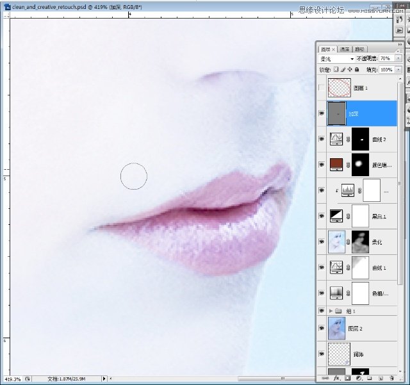
Task: Toggle eye icon of 柔化 layer
Action: point(322,242)
